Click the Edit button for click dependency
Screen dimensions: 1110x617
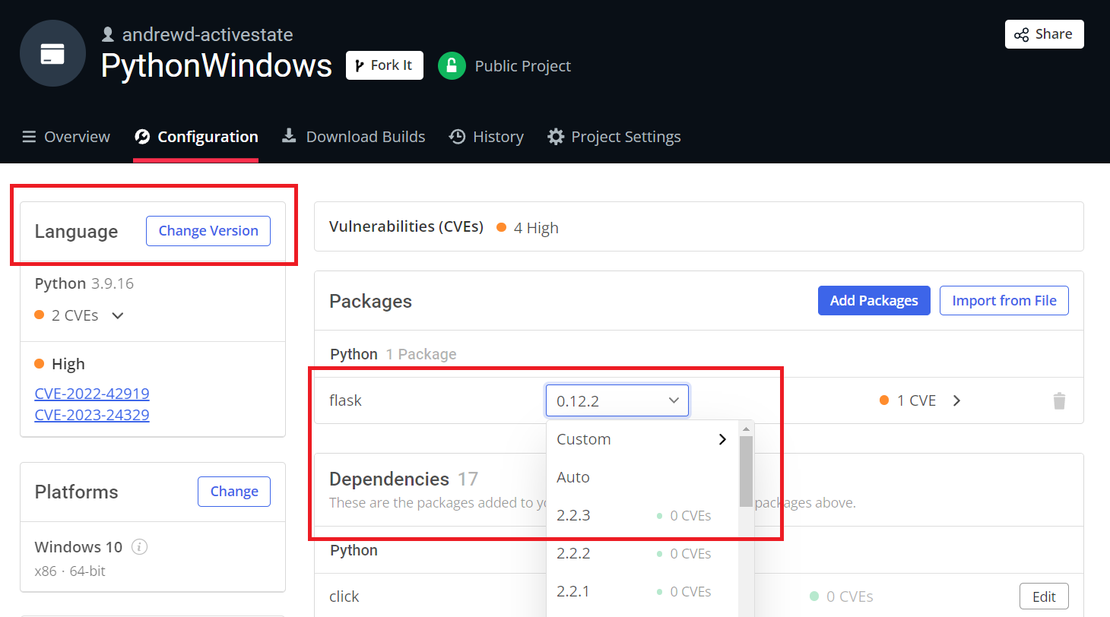(1044, 596)
